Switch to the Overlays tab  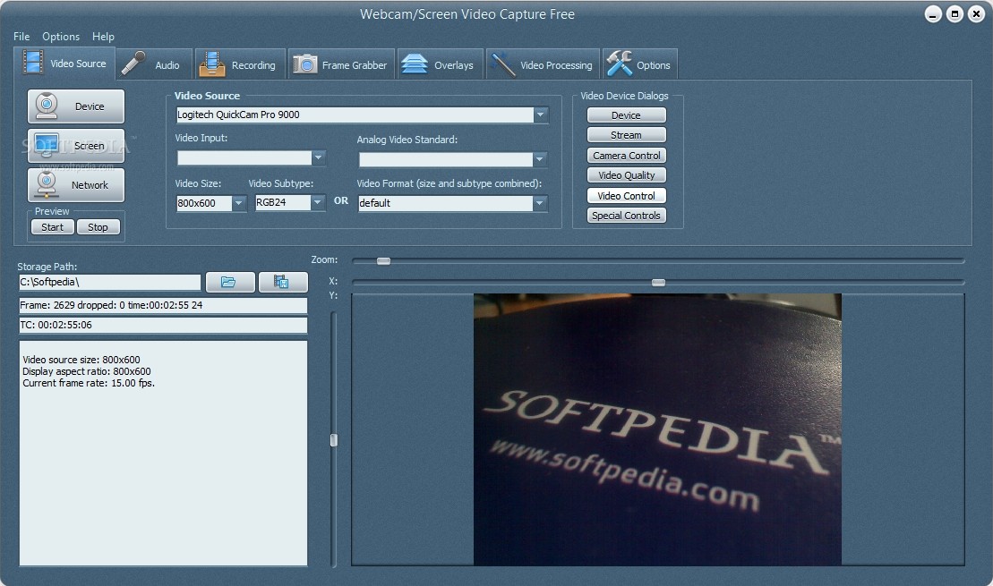click(x=441, y=64)
